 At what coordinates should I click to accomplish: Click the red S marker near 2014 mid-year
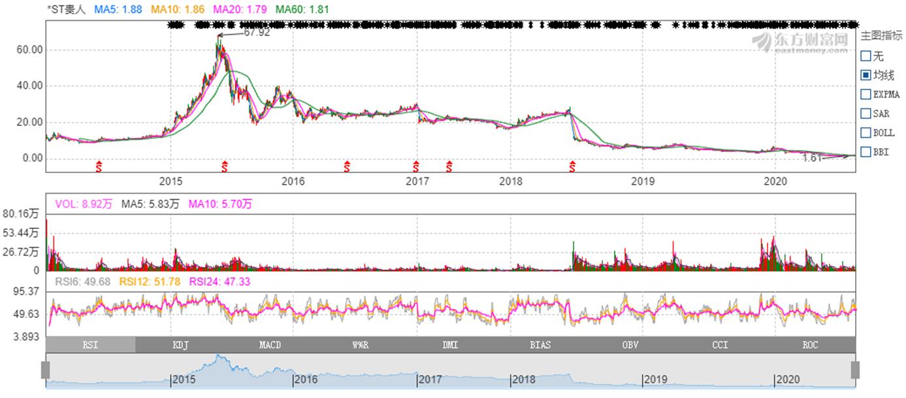pyautogui.click(x=99, y=166)
